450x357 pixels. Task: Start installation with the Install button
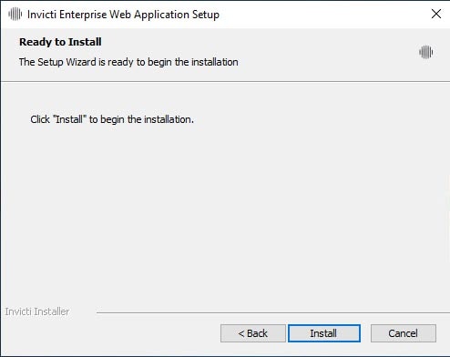click(x=324, y=333)
